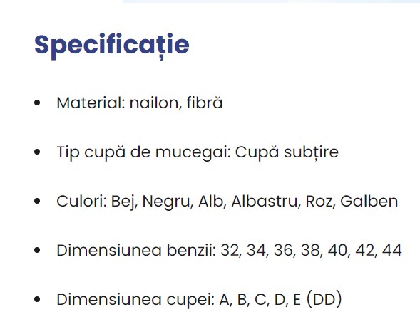Click the word Negru
The height and width of the screenshot is (322, 420).
point(168,202)
